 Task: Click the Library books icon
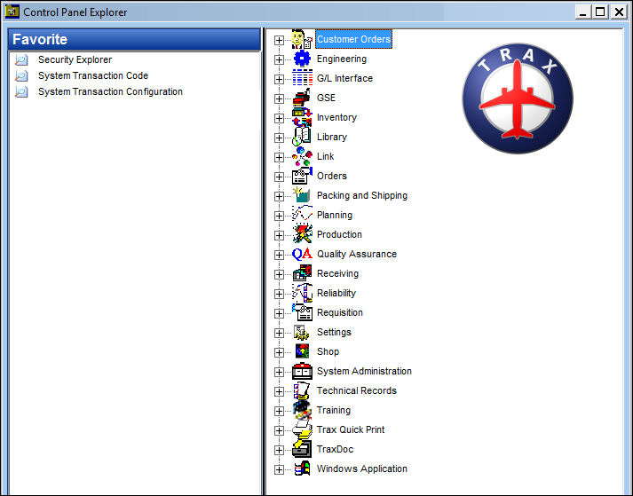pos(302,137)
